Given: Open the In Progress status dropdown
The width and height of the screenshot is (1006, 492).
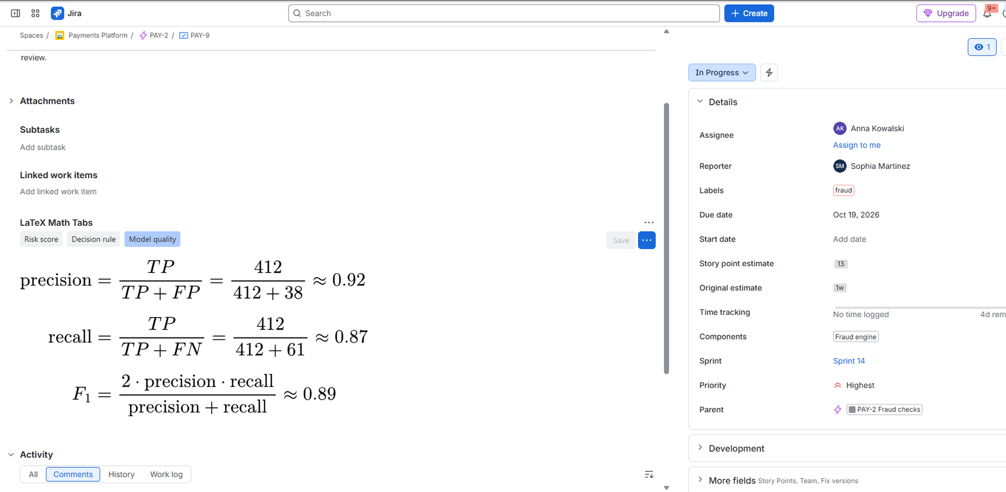Looking at the screenshot, I should pos(722,73).
